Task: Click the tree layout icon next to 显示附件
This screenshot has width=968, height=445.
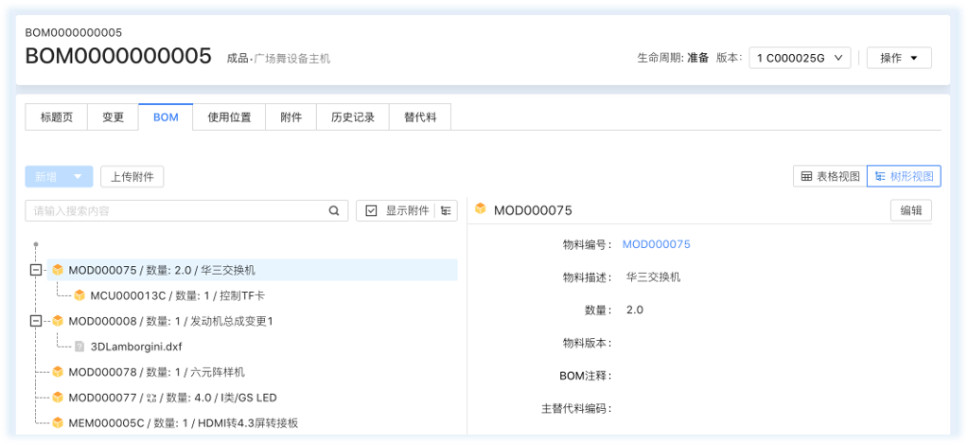Action: tap(447, 211)
